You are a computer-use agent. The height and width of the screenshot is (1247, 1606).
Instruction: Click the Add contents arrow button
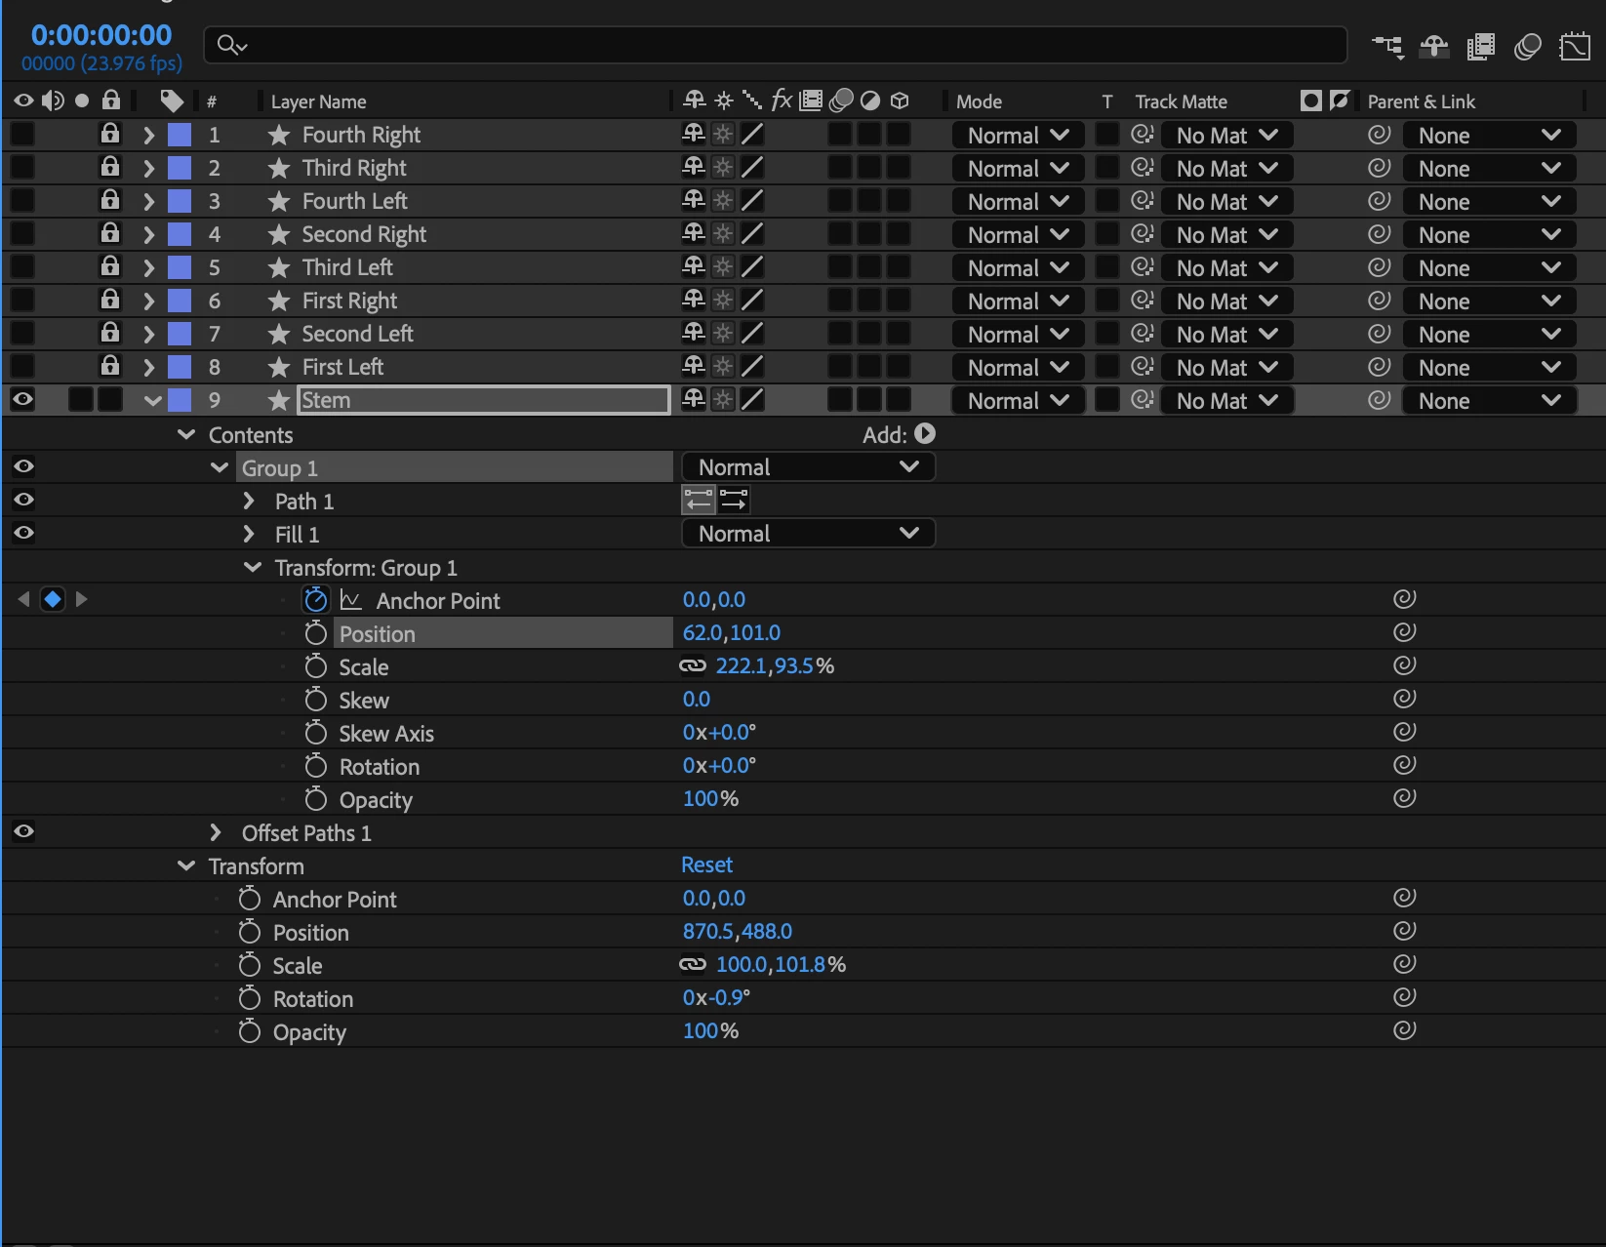(x=925, y=433)
